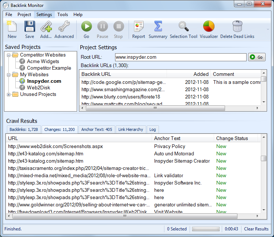Click crawl results vertical scrollbar thumb

[x=264, y=158]
